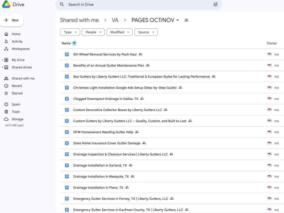Click the search magnifier icon
The image size is (284, 213).
pos(62,4)
